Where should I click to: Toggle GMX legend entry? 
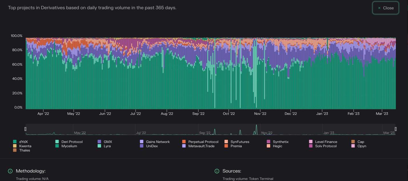tap(108, 142)
